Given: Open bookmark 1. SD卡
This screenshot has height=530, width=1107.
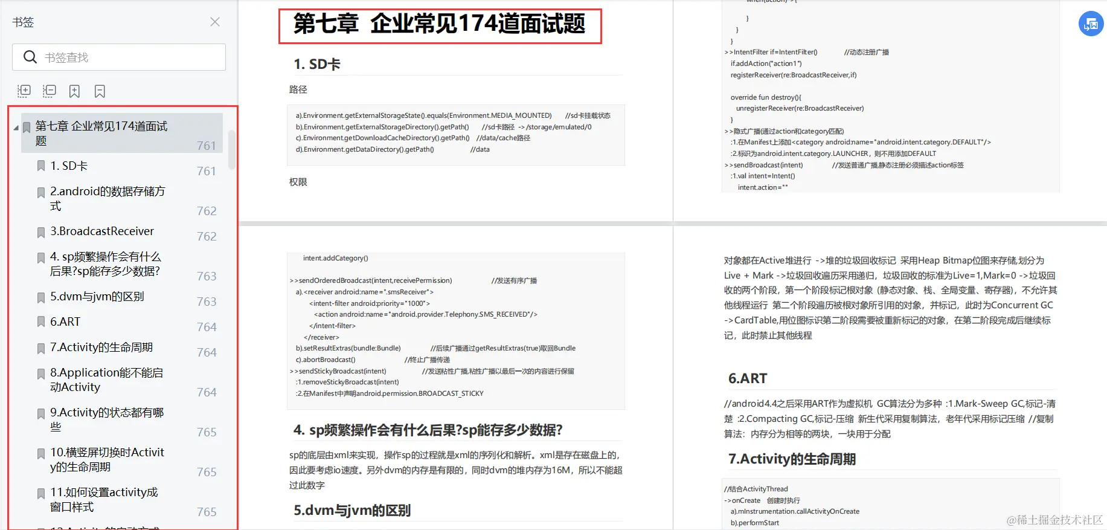Looking at the screenshot, I should pos(69,166).
